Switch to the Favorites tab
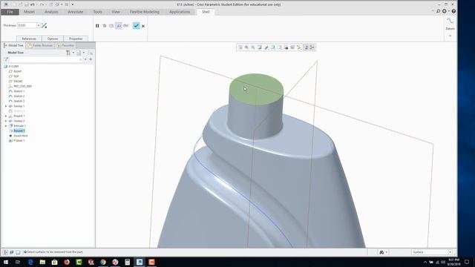 65,45
